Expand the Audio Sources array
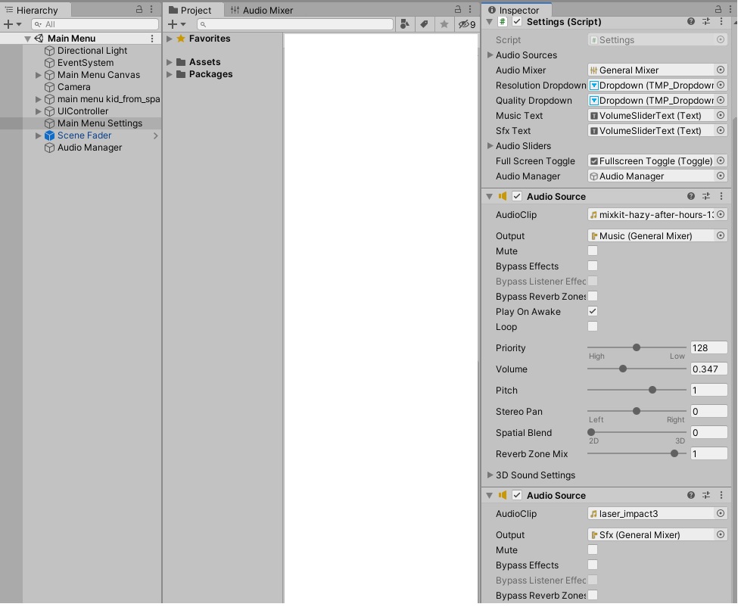The width and height of the screenshot is (738, 607). 490,55
